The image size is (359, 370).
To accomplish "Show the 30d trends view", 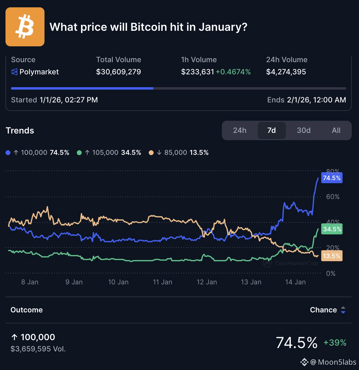I will (x=304, y=130).
